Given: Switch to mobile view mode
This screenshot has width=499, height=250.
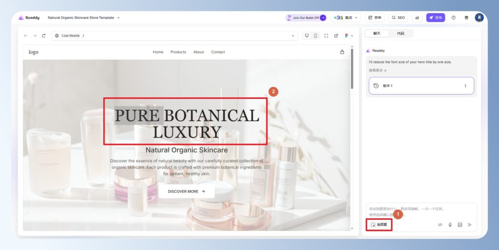Looking at the screenshot, I should coord(315,36).
